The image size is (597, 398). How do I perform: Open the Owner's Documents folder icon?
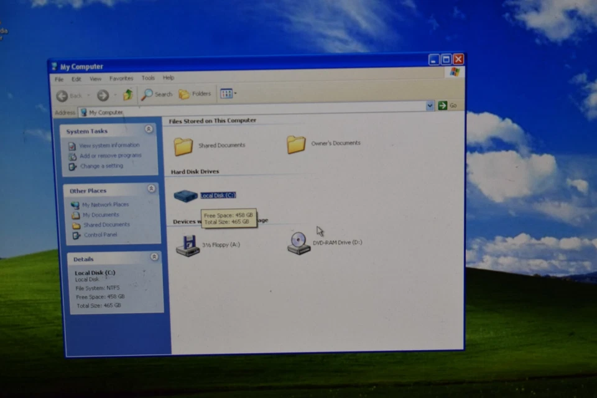pos(296,143)
